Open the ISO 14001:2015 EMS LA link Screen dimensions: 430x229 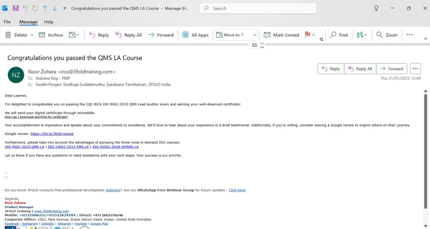pyautogui.click(x=68, y=147)
